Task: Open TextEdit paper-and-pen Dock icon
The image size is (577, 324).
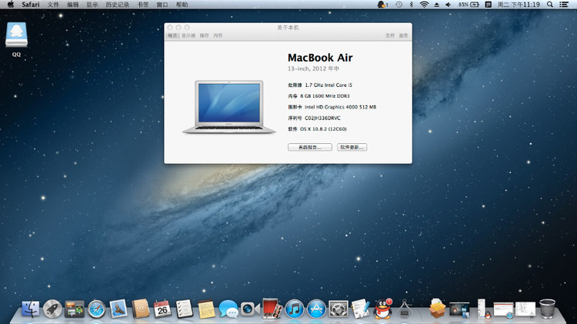Action: coord(360,309)
